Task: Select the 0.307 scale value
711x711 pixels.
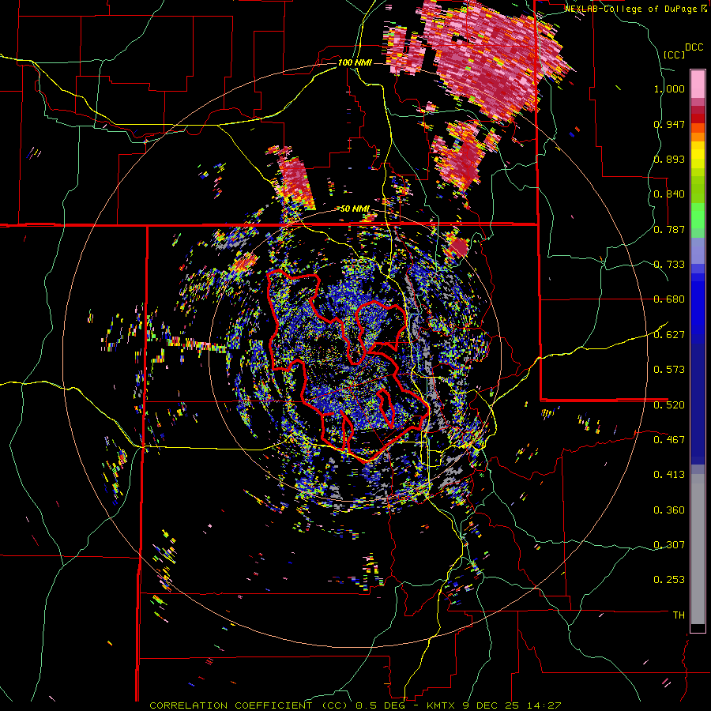Action: coord(669,544)
